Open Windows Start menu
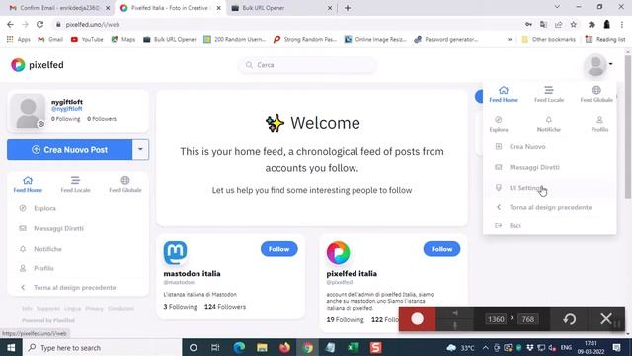 coord(11,347)
